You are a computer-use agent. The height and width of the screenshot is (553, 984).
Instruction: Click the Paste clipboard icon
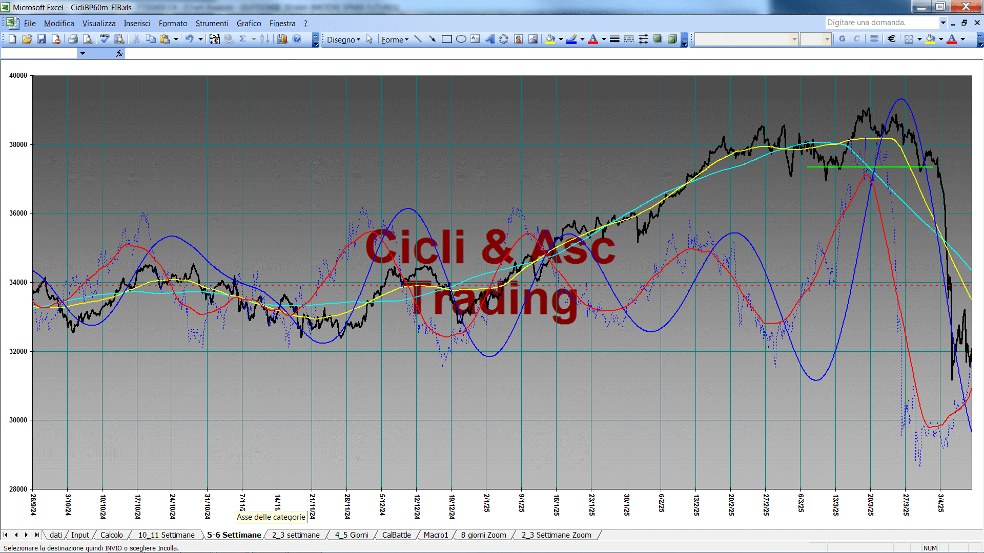click(x=165, y=39)
